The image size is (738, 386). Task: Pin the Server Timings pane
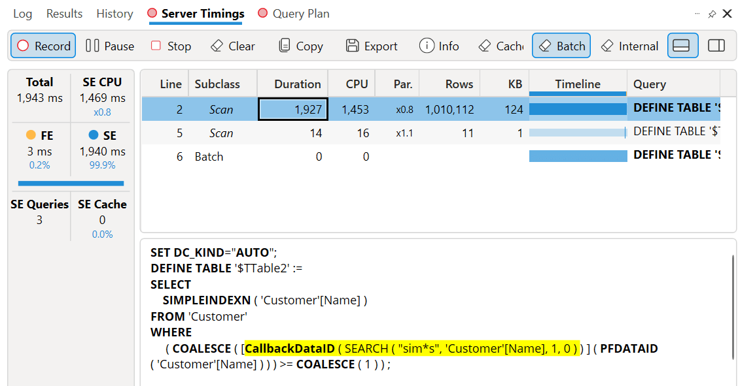click(x=712, y=14)
